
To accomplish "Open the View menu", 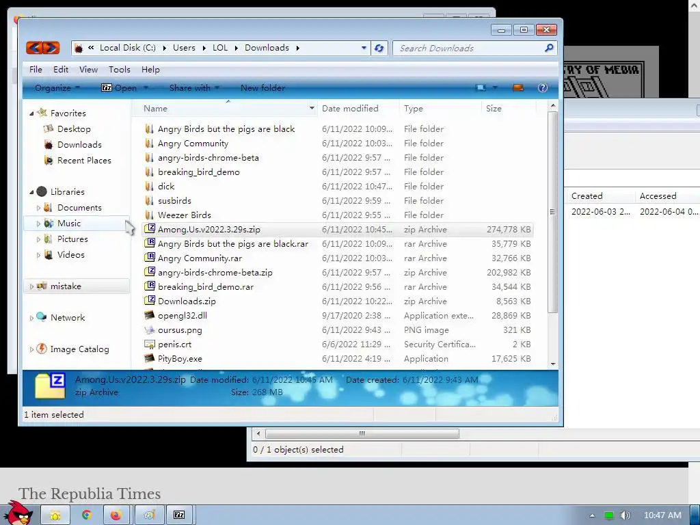I will point(88,70).
